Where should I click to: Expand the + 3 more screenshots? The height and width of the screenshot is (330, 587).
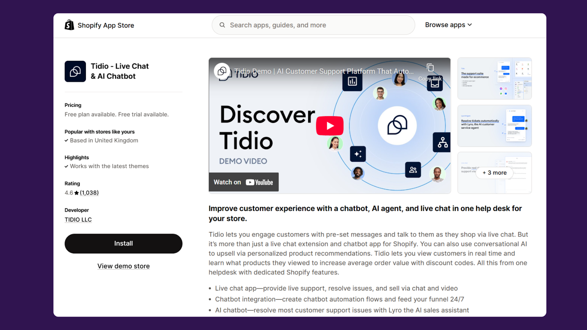click(495, 173)
